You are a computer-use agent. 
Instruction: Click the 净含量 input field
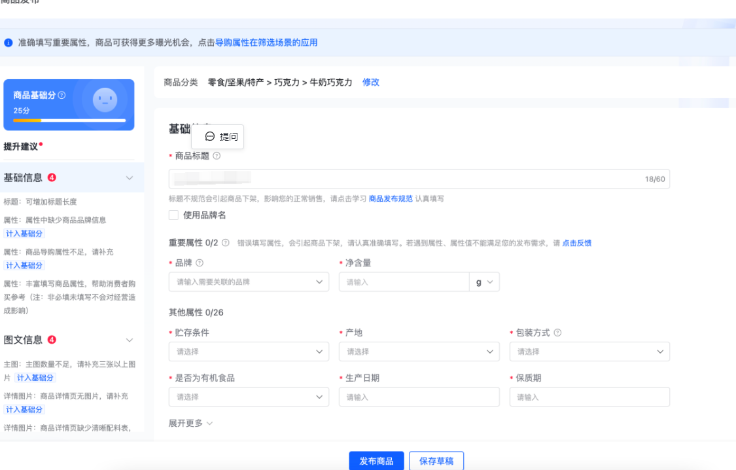click(x=404, y=281)
